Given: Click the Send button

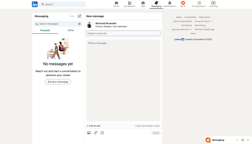Looking at the screenshot, I should point(156,133).
